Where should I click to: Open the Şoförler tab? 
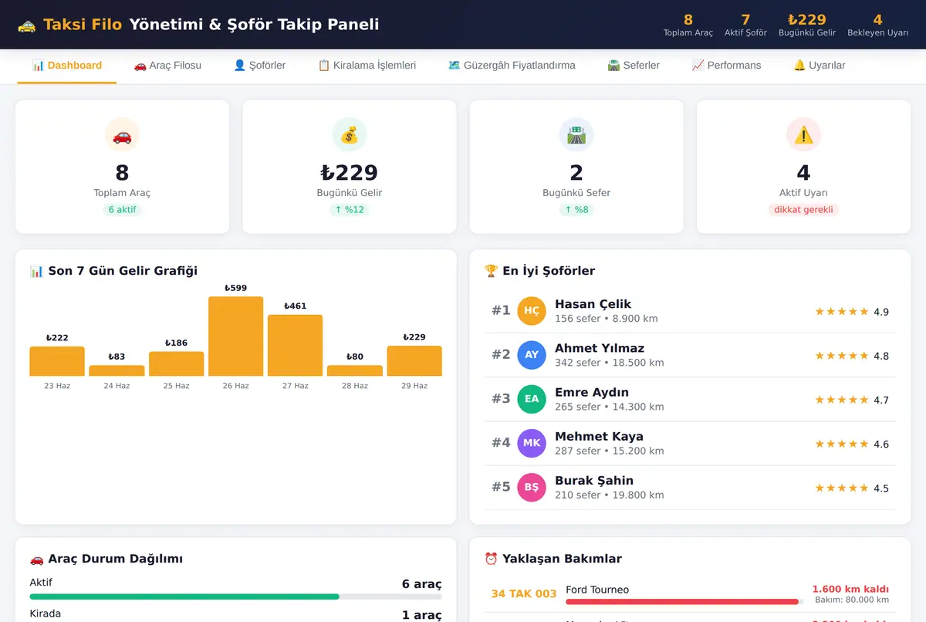(259, 66)
